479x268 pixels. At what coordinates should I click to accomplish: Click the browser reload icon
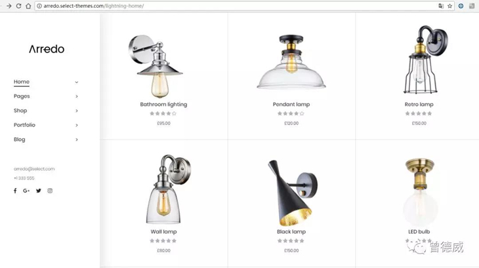[18, 6]
